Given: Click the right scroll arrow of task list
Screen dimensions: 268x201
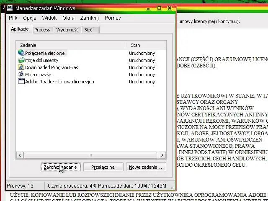Looking at the screenshot, I should click(162, 155).
